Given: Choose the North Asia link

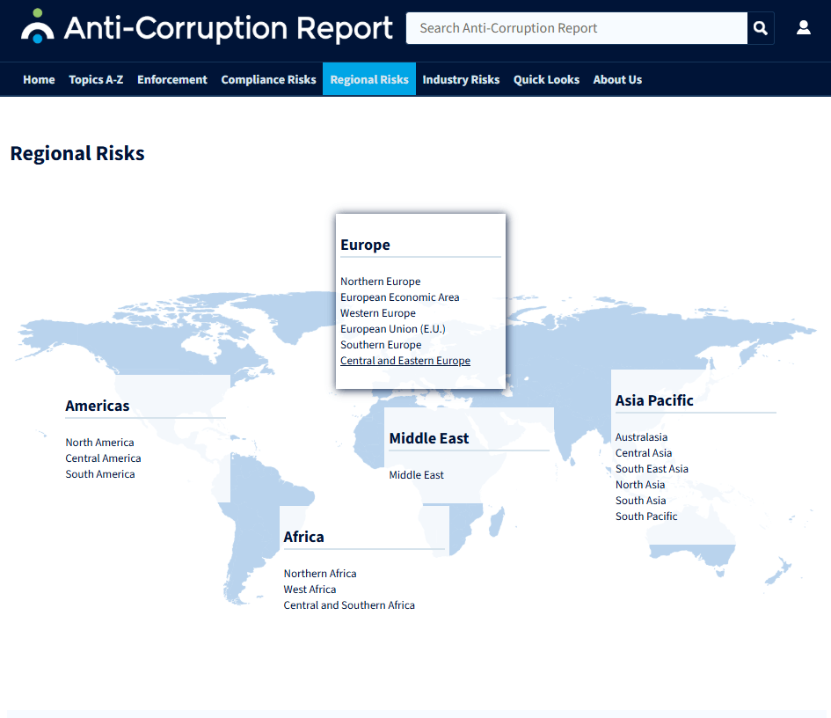Looking at the screenshot, I should click(x=640, y=485).
